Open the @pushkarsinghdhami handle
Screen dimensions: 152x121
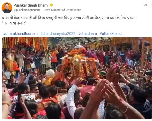click(27, 10)
